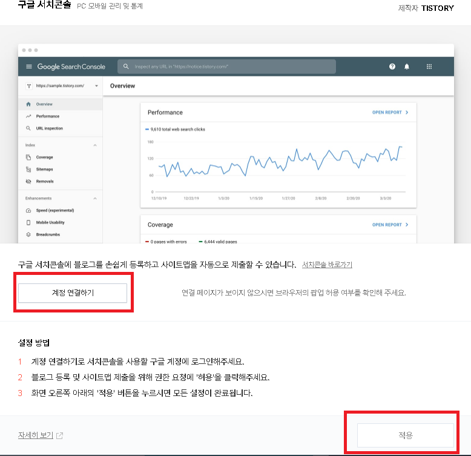Viewport: 471px width, 456px height.
Task: Select Breadcrumbs in the sidebar
Action: tap(60, 234)
